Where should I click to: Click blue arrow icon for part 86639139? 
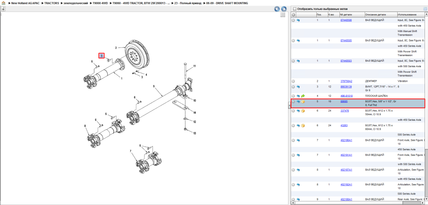298,87
